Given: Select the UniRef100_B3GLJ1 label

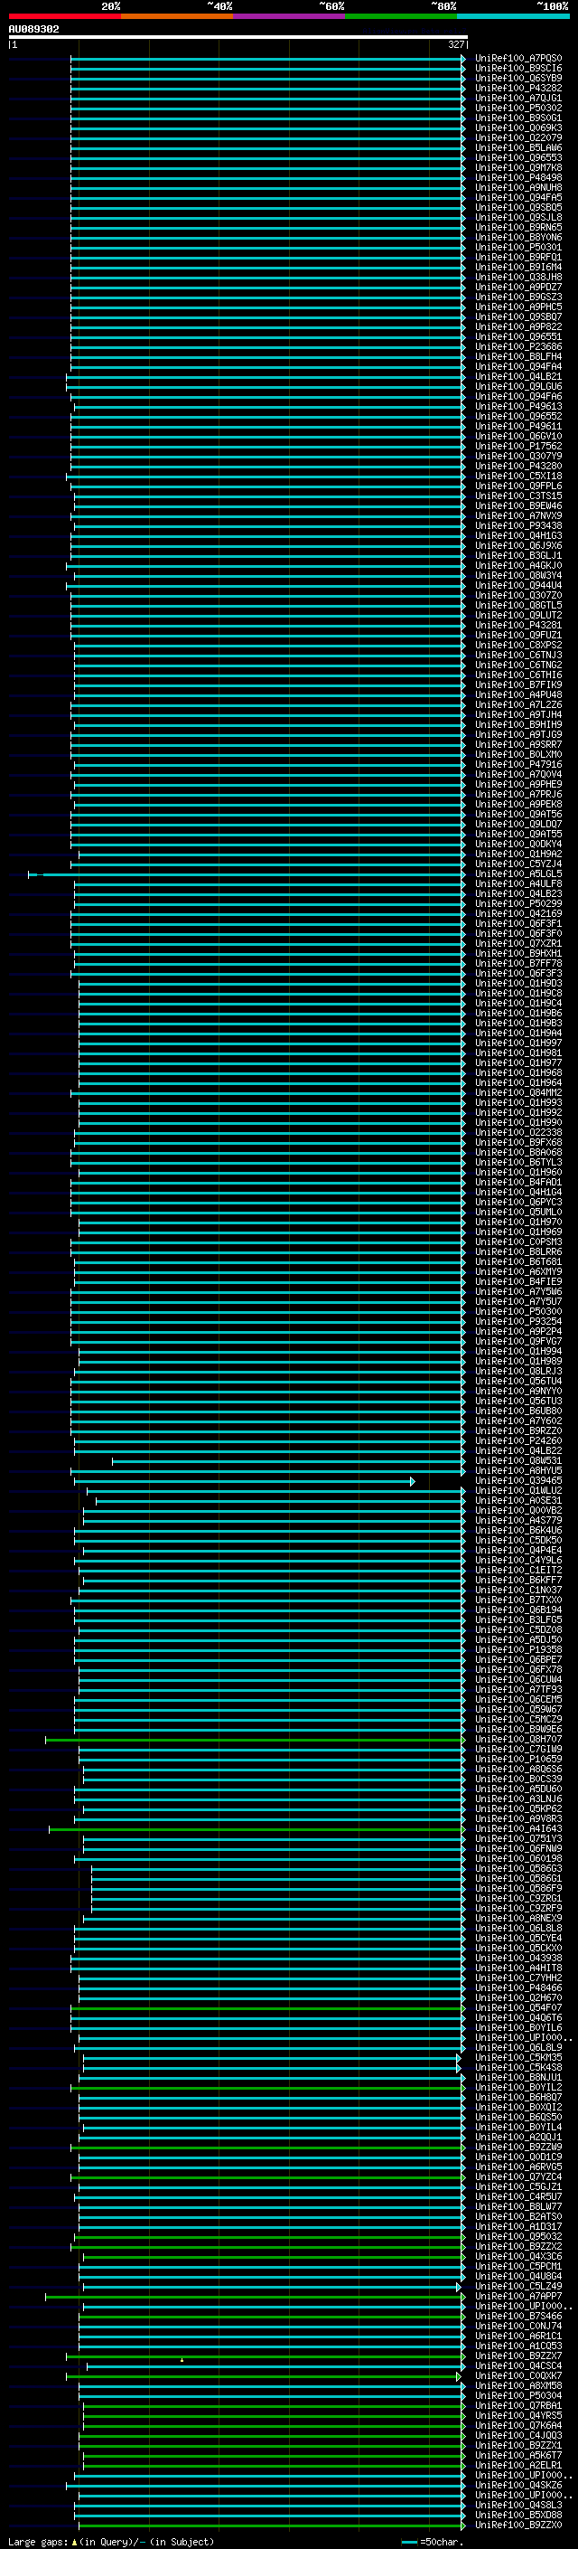Looking at the screenshot, I should click(x=518, y=555).
